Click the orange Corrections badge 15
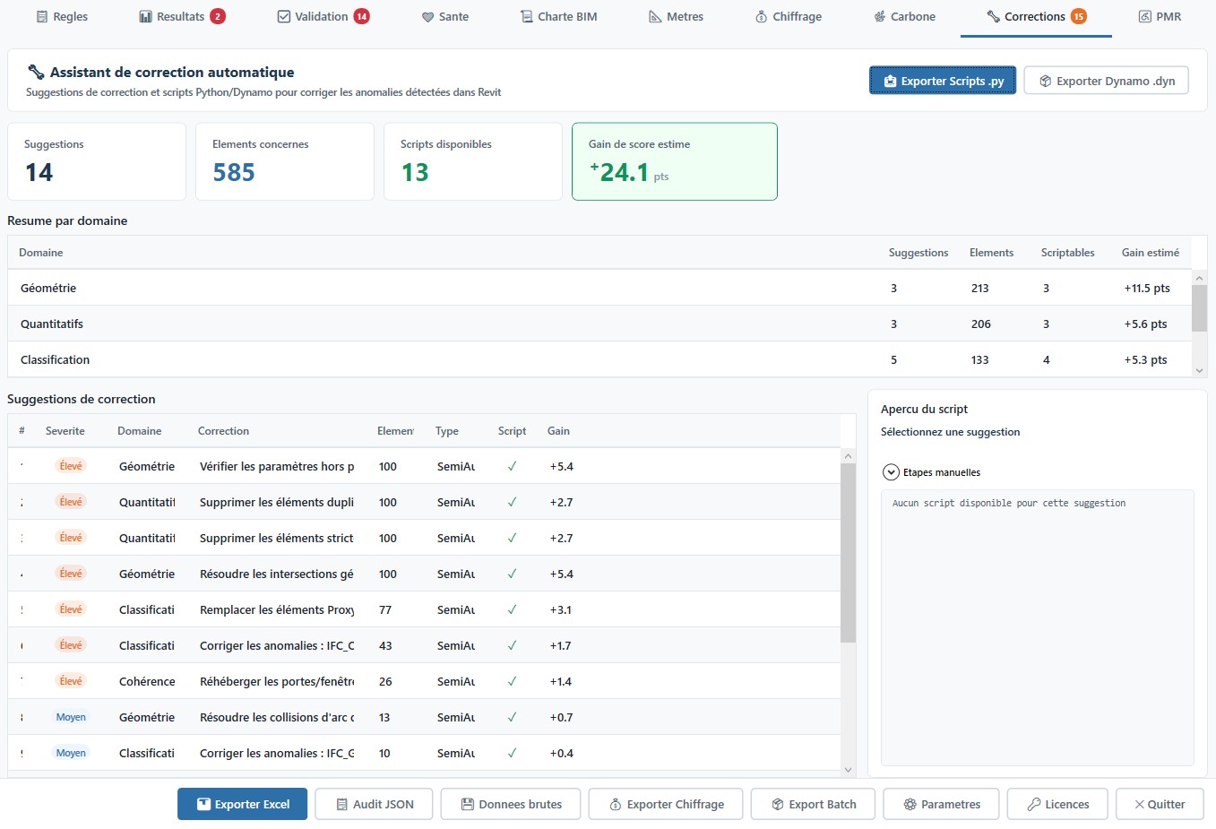This screenshot has width=1216, height=829. pyautogui.click(x=1079, y=17)
